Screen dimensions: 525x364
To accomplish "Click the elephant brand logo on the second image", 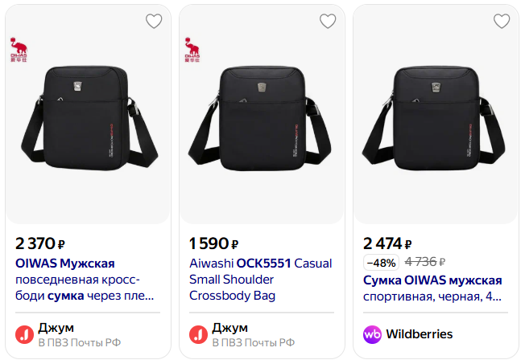I will pyautogui.click(x=192, y=48).
